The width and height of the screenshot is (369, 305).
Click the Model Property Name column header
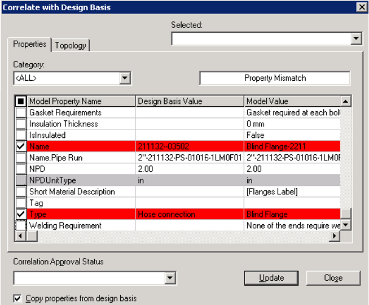[81, 101]
